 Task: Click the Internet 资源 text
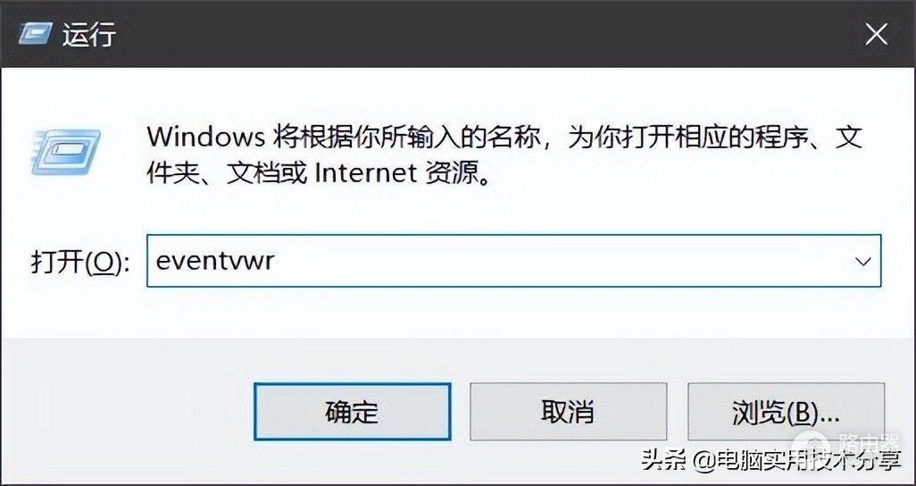[402, 173]
